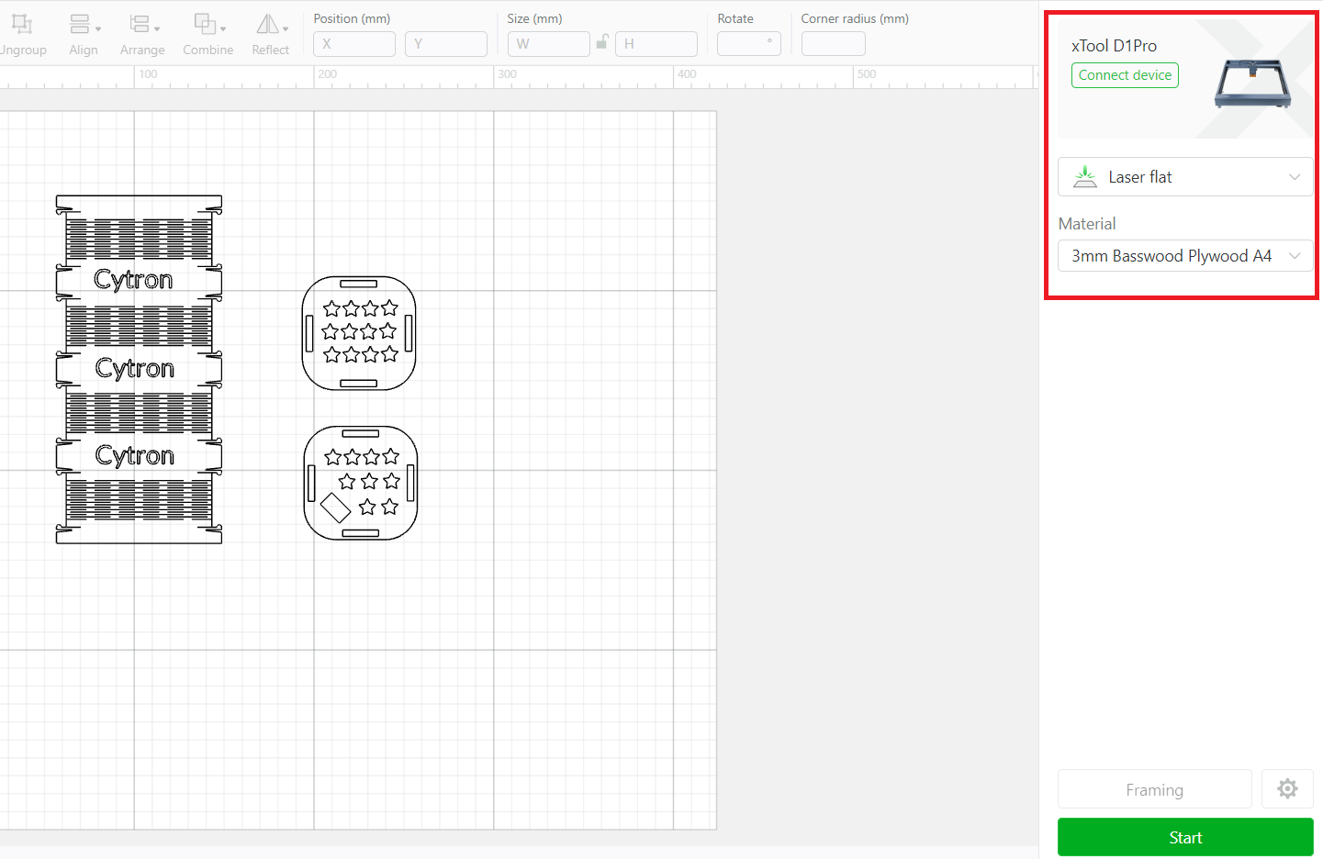Click the diamond shape in lower panel

(x=335, y=508)
